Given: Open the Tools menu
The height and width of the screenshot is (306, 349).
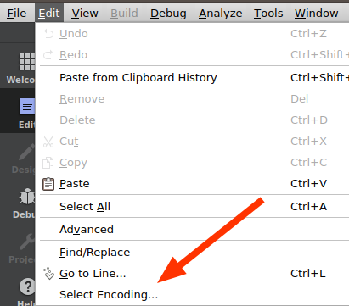Looking at the screenshot, I should point(268,14).
